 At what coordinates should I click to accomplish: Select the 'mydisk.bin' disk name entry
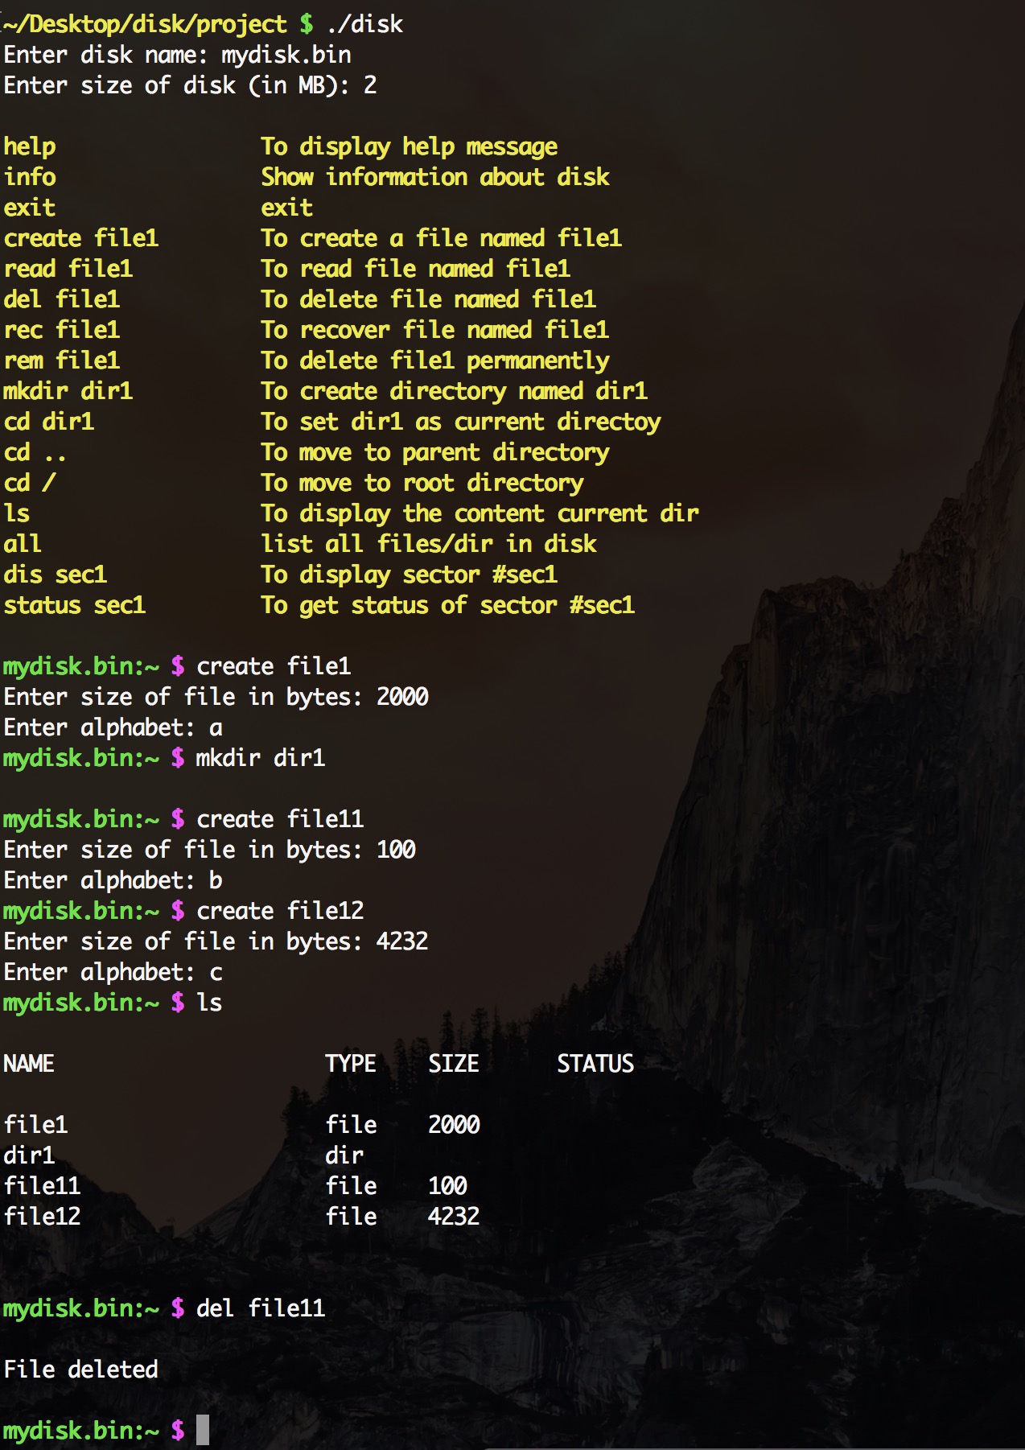[x=286, y=55]
